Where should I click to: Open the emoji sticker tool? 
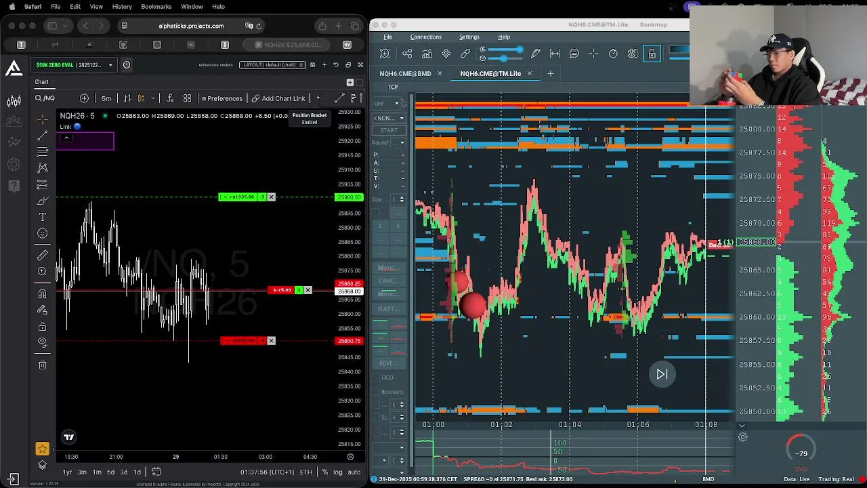point(42,233)
